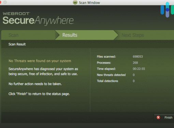
Task: Click the Processes value 268
Action: [135, 63]
